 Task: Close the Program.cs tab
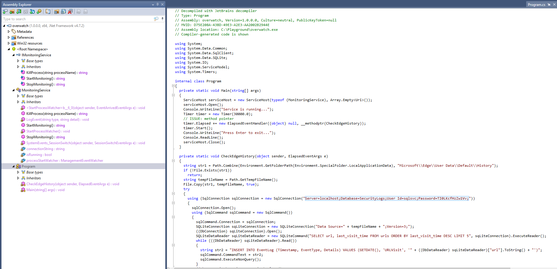tap(554, 5)
